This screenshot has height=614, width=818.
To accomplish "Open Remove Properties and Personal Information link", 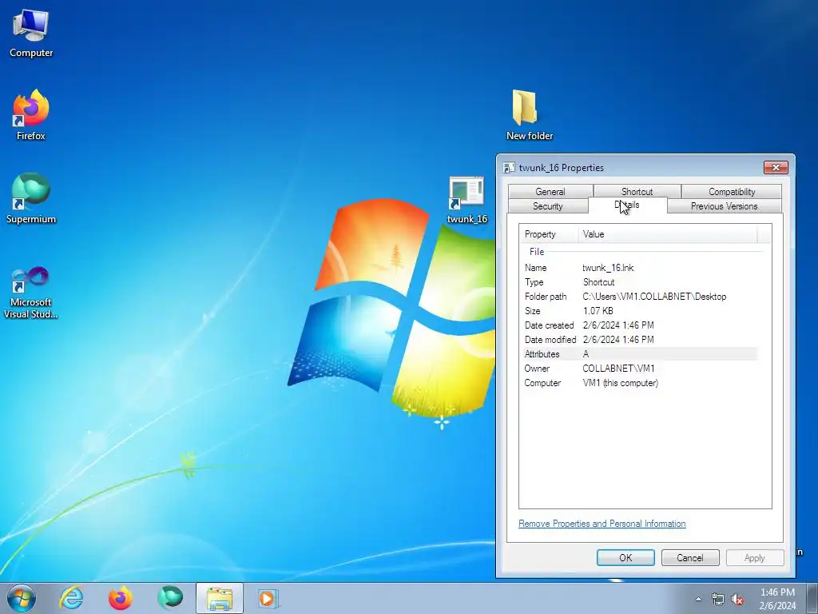I will 602,524.
